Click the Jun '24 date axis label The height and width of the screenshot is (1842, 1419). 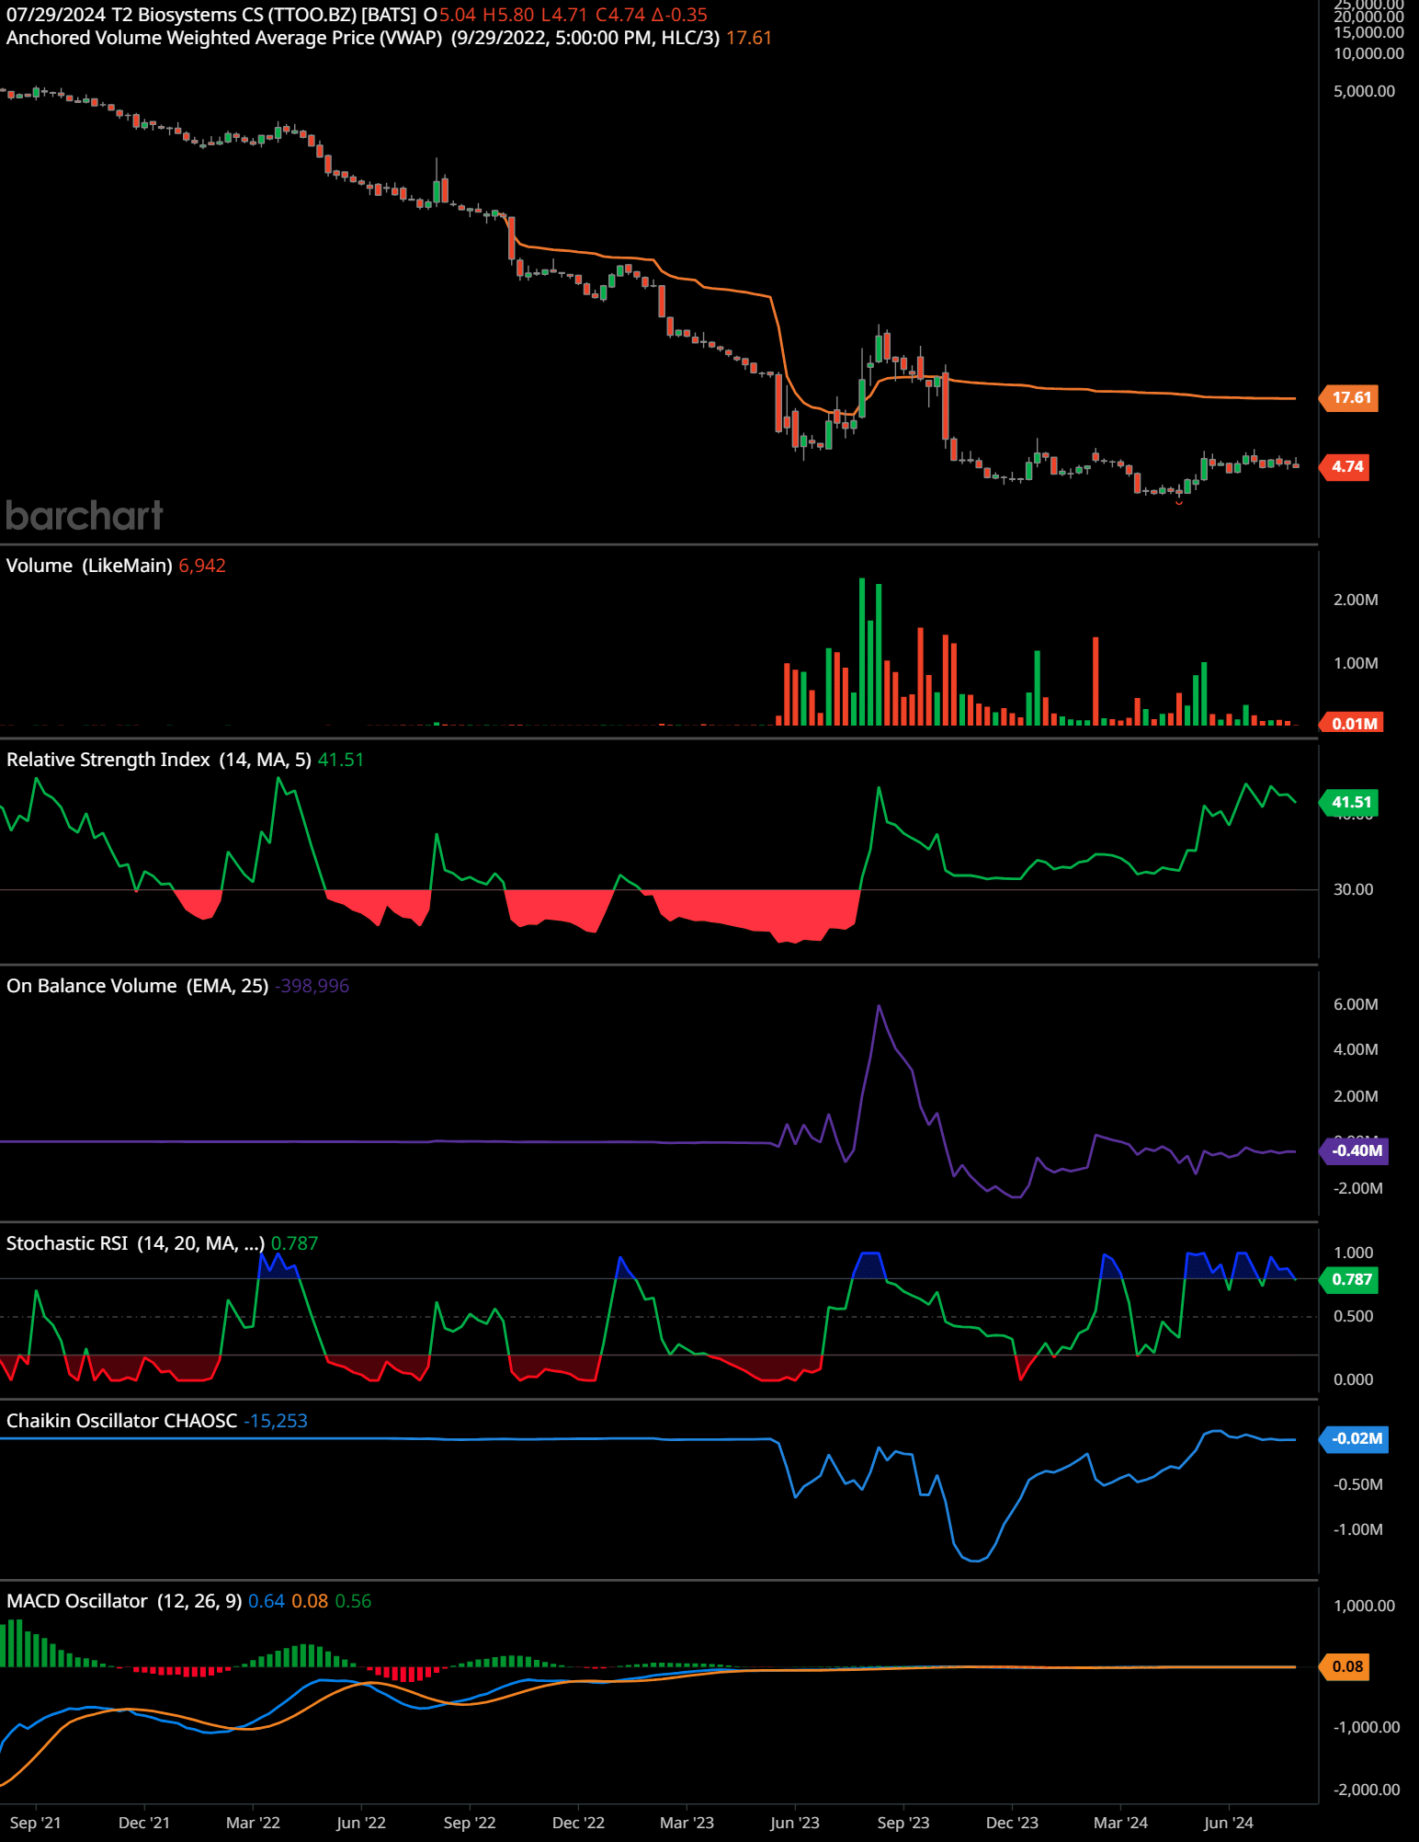(1229, 1823)
